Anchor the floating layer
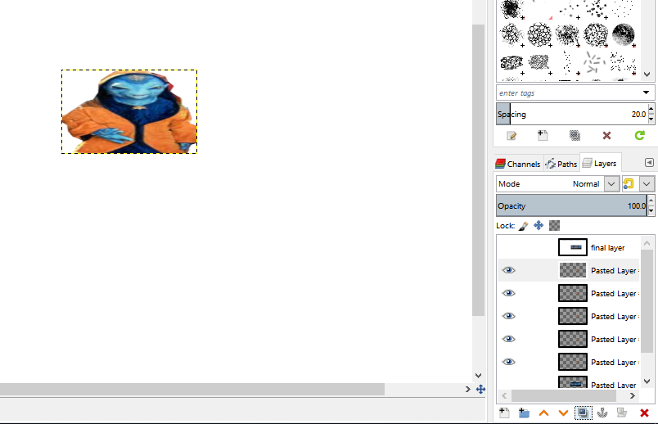658x424 pixels. [602, 413]
